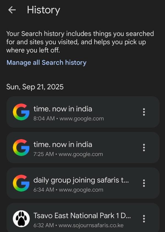This screenshot has height=232, width=165.
Task: Click Google logo on 7:25 AM entry
Action: point(21,148)
